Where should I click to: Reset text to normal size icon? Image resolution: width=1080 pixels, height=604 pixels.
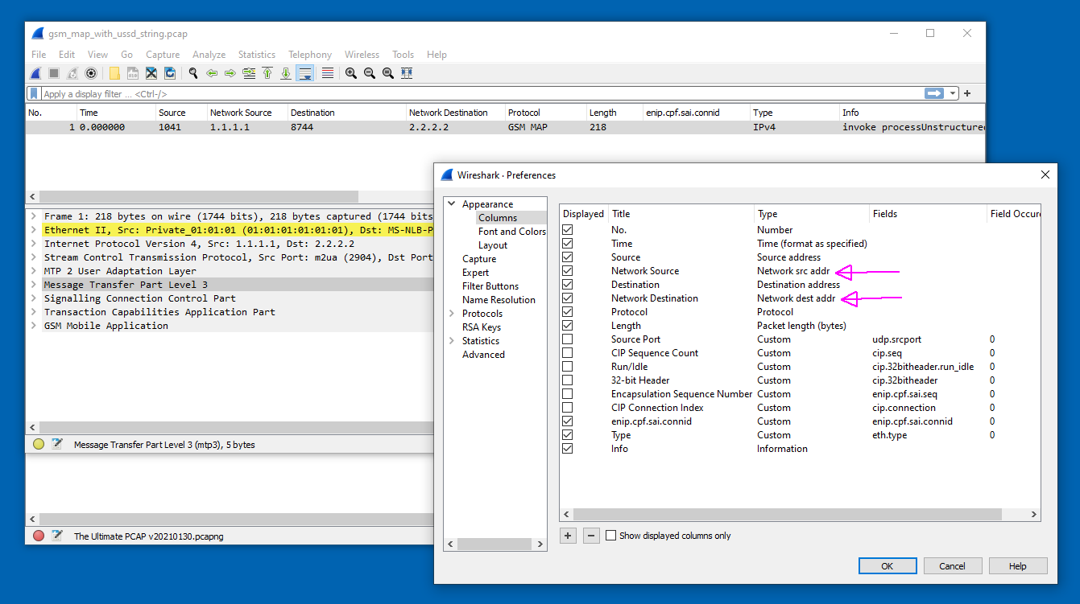(388, 73)
